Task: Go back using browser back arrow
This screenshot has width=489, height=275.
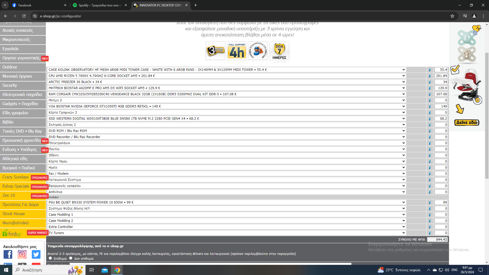Action: click(x=6, y=16)
